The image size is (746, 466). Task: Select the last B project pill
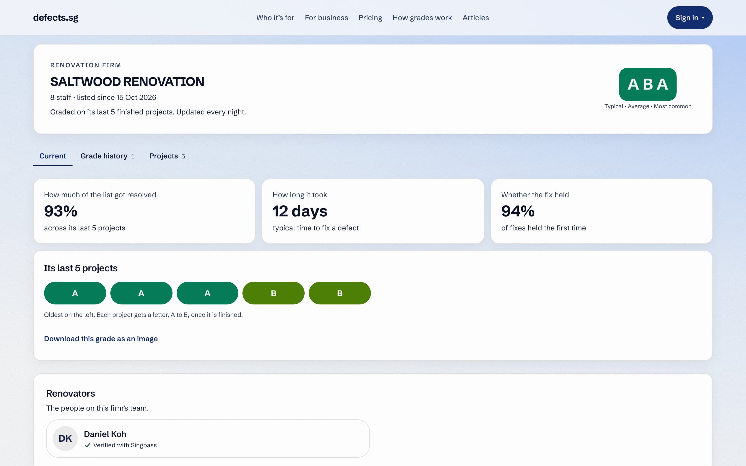(340, 293)
